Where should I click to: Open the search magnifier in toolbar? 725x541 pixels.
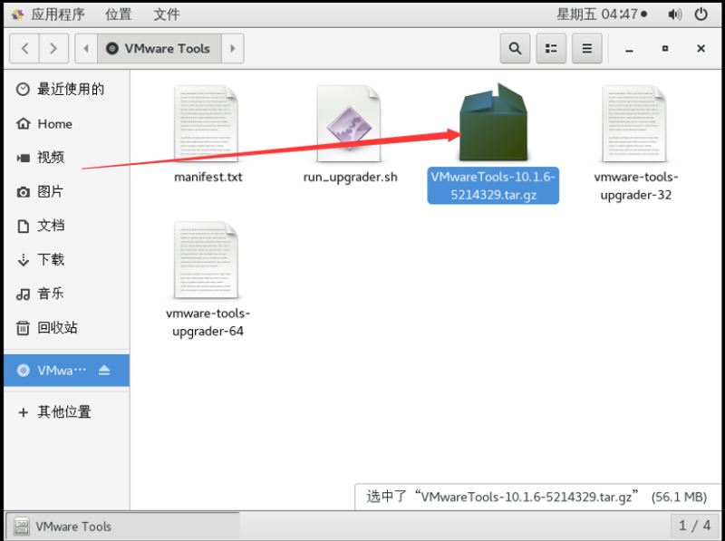click(515, 48)
